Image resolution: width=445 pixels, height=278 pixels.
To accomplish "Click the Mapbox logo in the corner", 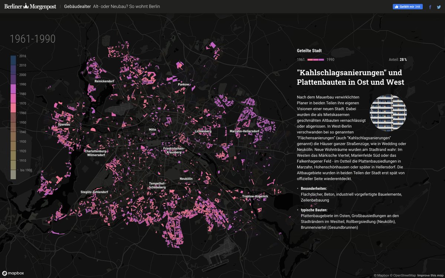I will pos(10,273).
